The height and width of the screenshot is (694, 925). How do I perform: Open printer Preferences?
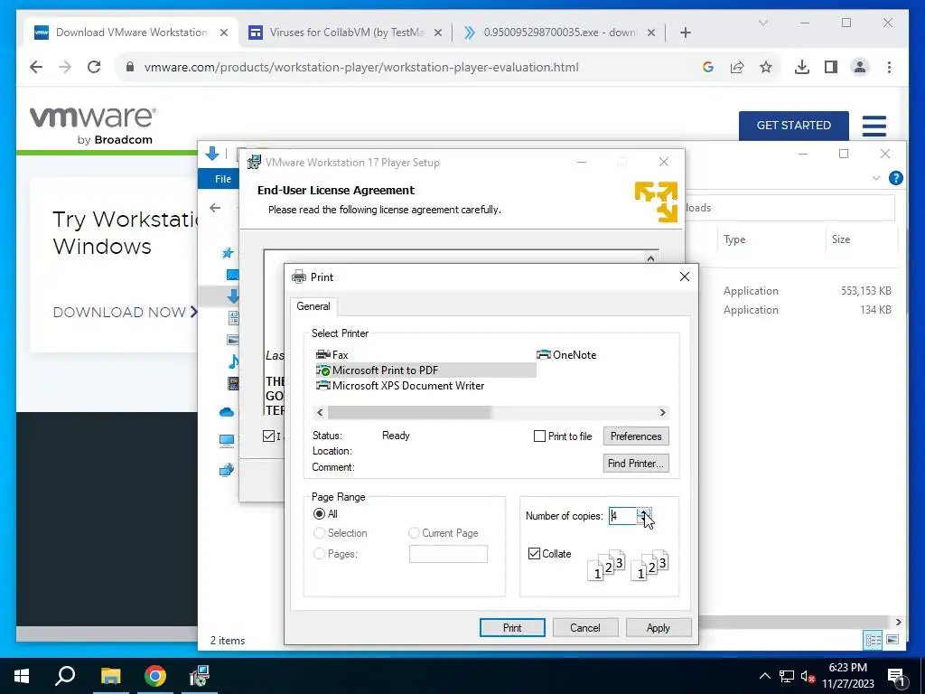point(636,436)
